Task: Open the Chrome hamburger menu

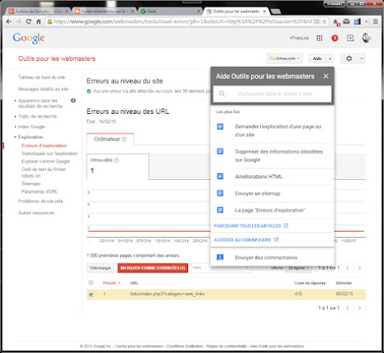Action: tap(376, 21)
